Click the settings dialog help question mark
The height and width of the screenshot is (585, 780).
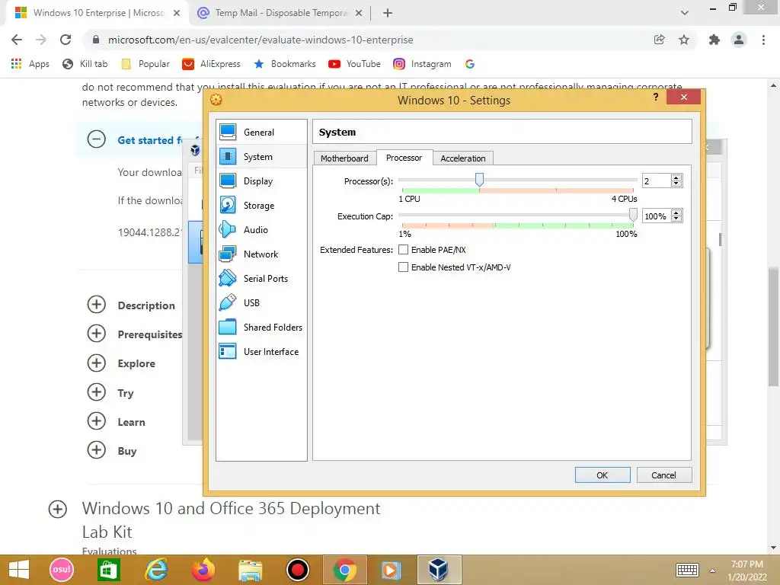coord(656,97)
